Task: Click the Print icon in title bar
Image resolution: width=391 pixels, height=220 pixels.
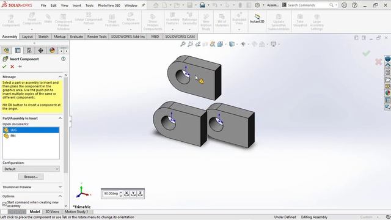Action: coord(202,5)
